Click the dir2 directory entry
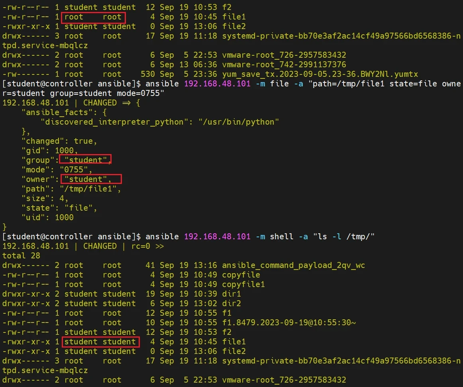This screenshot has height=387, width=463. point(231,303)
